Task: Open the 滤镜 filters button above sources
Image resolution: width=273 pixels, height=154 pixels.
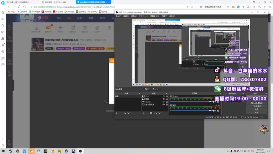Action: click(x=156, y=89)
